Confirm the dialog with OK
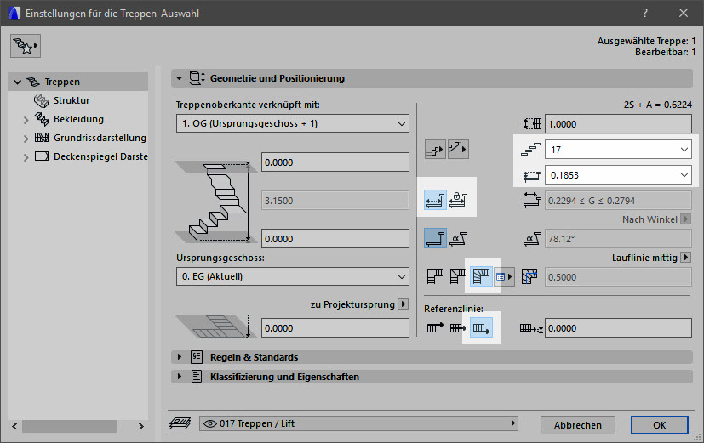Screen dimensions: 704x443 (659, 425)
